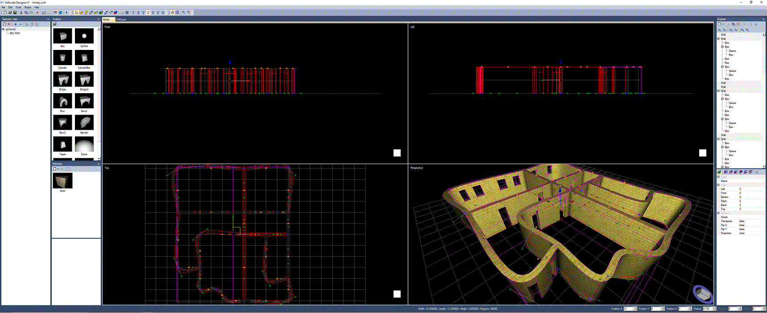Click the 3D navigation cube in Perspective

703,293
